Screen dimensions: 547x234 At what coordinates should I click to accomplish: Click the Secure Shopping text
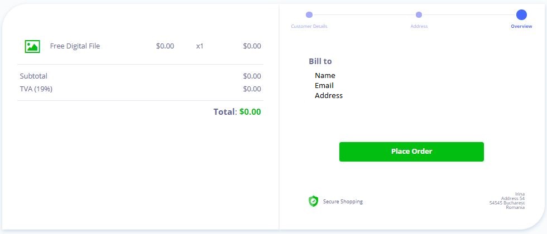coord(343,201)
